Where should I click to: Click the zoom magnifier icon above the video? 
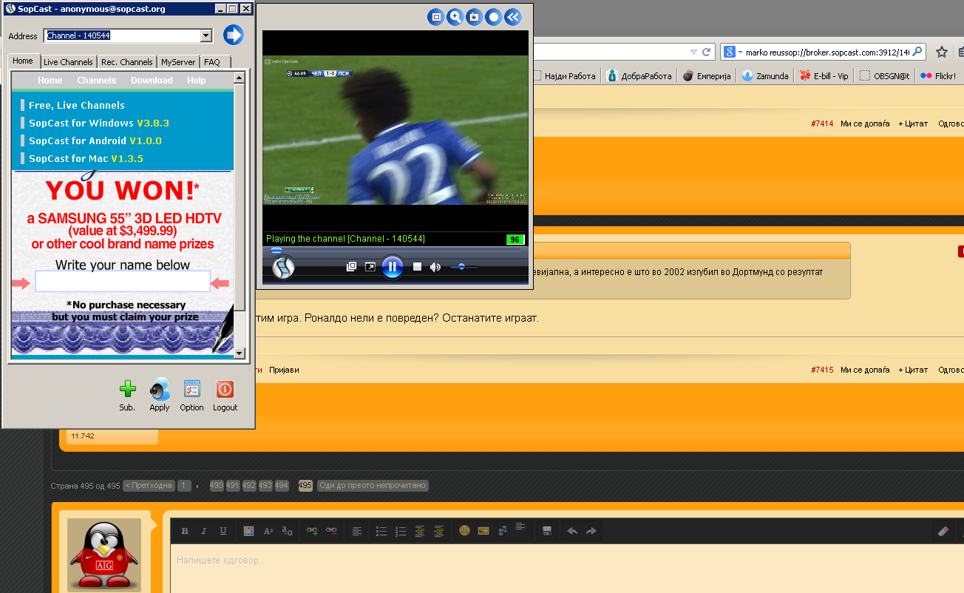point(455,17)
